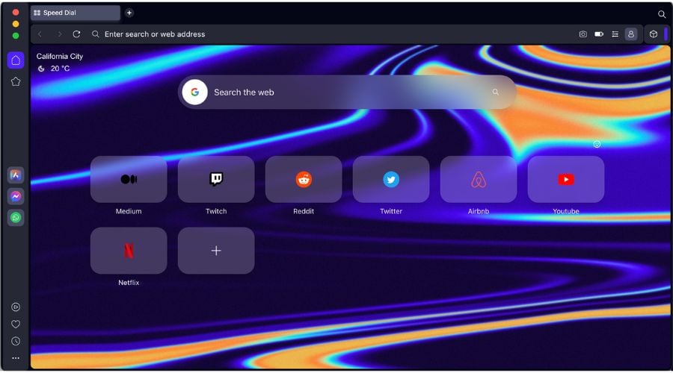Viewport: 673px width, 373px height.
Task: Go back to previous page
Action: (x=40, y=34)
